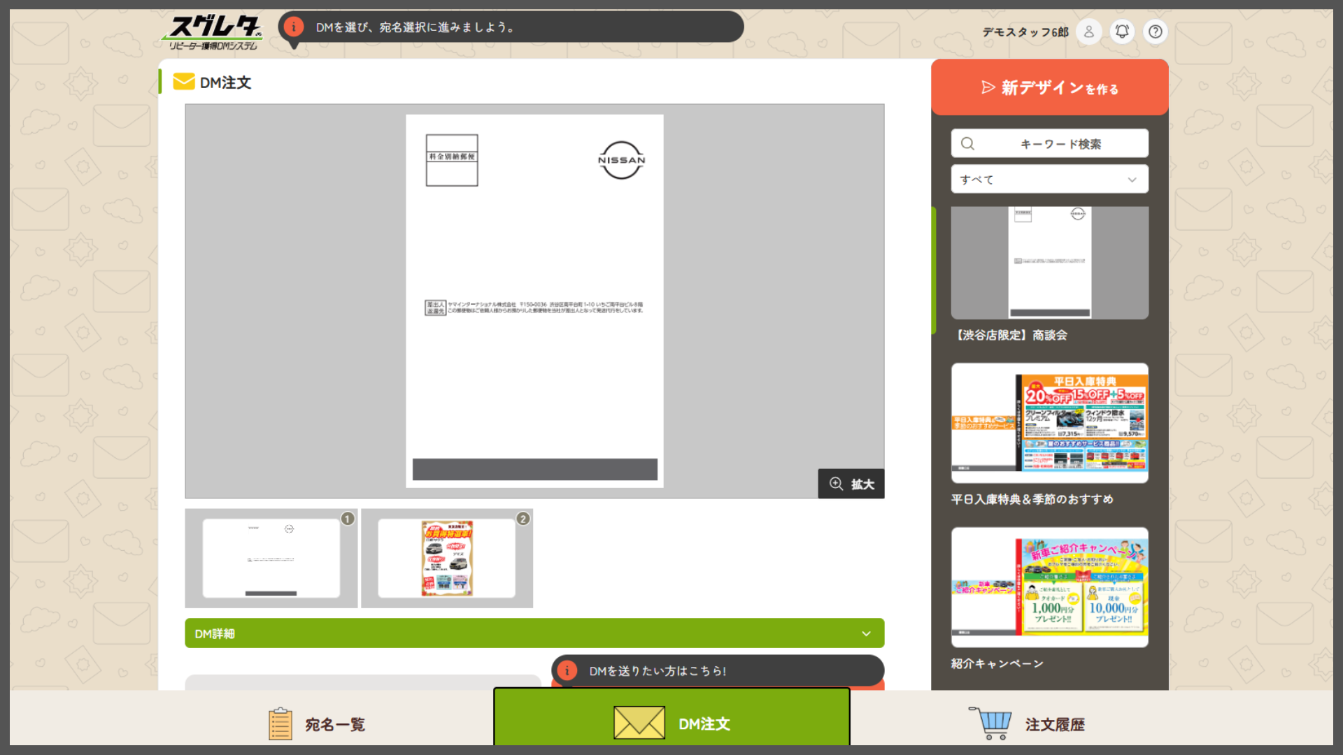Click the info icon in top banner
The width and height of the screenshot is (1343, 755).
click(294, 27)
